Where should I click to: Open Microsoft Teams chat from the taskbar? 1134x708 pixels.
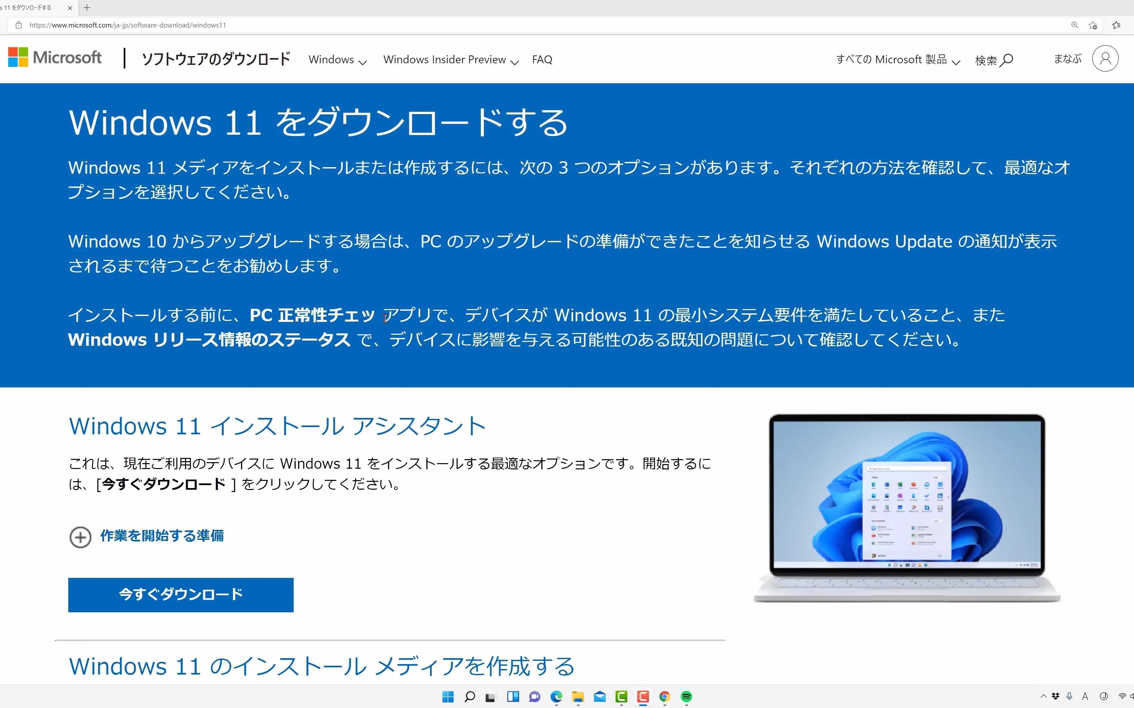[534, 697]
